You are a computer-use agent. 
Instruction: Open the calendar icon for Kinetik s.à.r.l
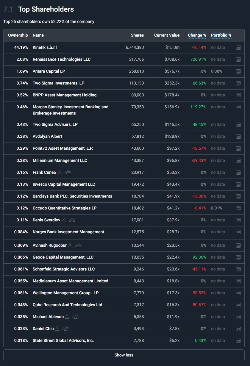pyautogui.click(x=238, y=47)
